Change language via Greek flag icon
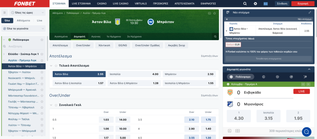The image size is (317, 139). pos(266,4)
